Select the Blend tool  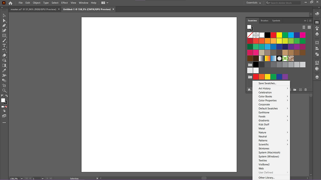(4, 80)
